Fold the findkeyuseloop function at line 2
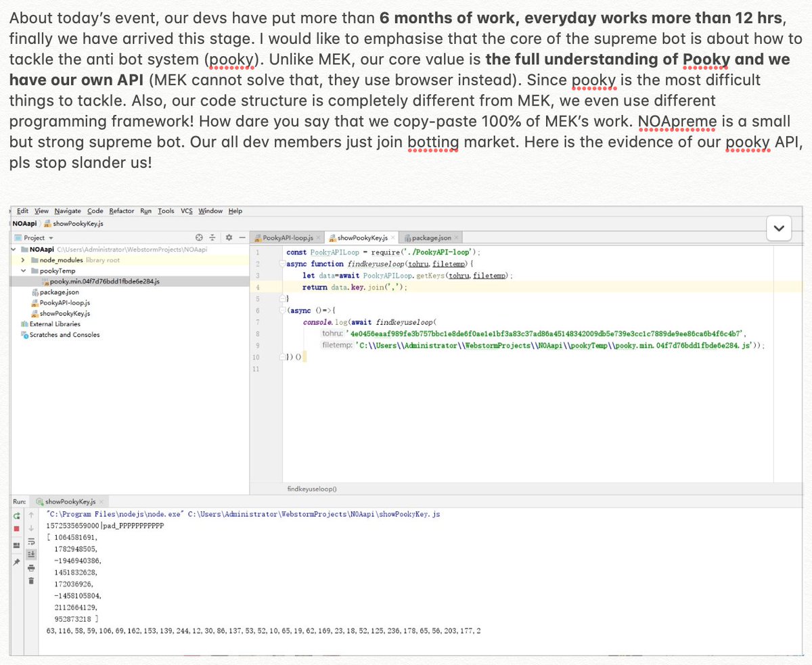Image resolution: width=812 pixels, height=665 pixels. point(284,264)
